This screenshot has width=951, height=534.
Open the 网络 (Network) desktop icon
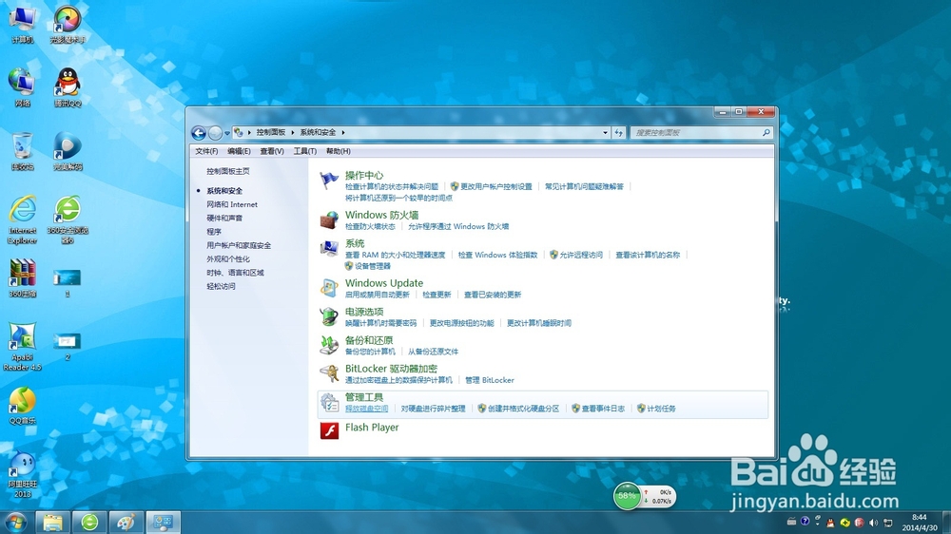point(23,87)
